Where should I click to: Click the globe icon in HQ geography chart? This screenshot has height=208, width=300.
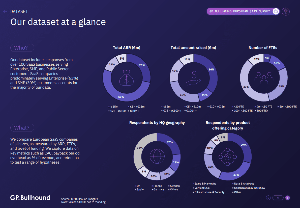pyautogui.click(x=157, y=157)
